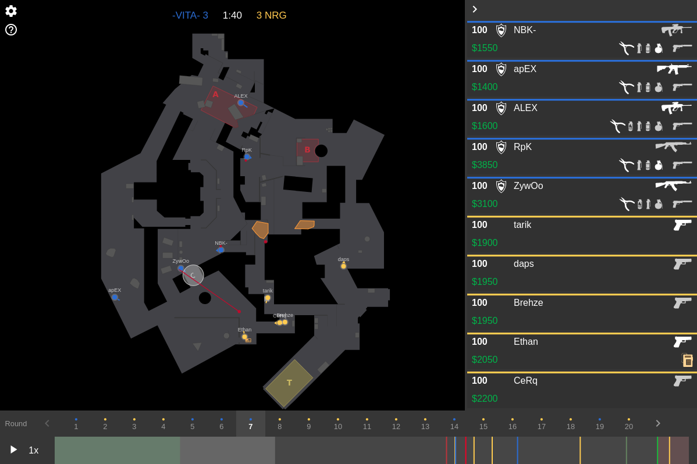Click the armor shield icon next to ALEX
The image size is (697, 464).
(501, 108)
